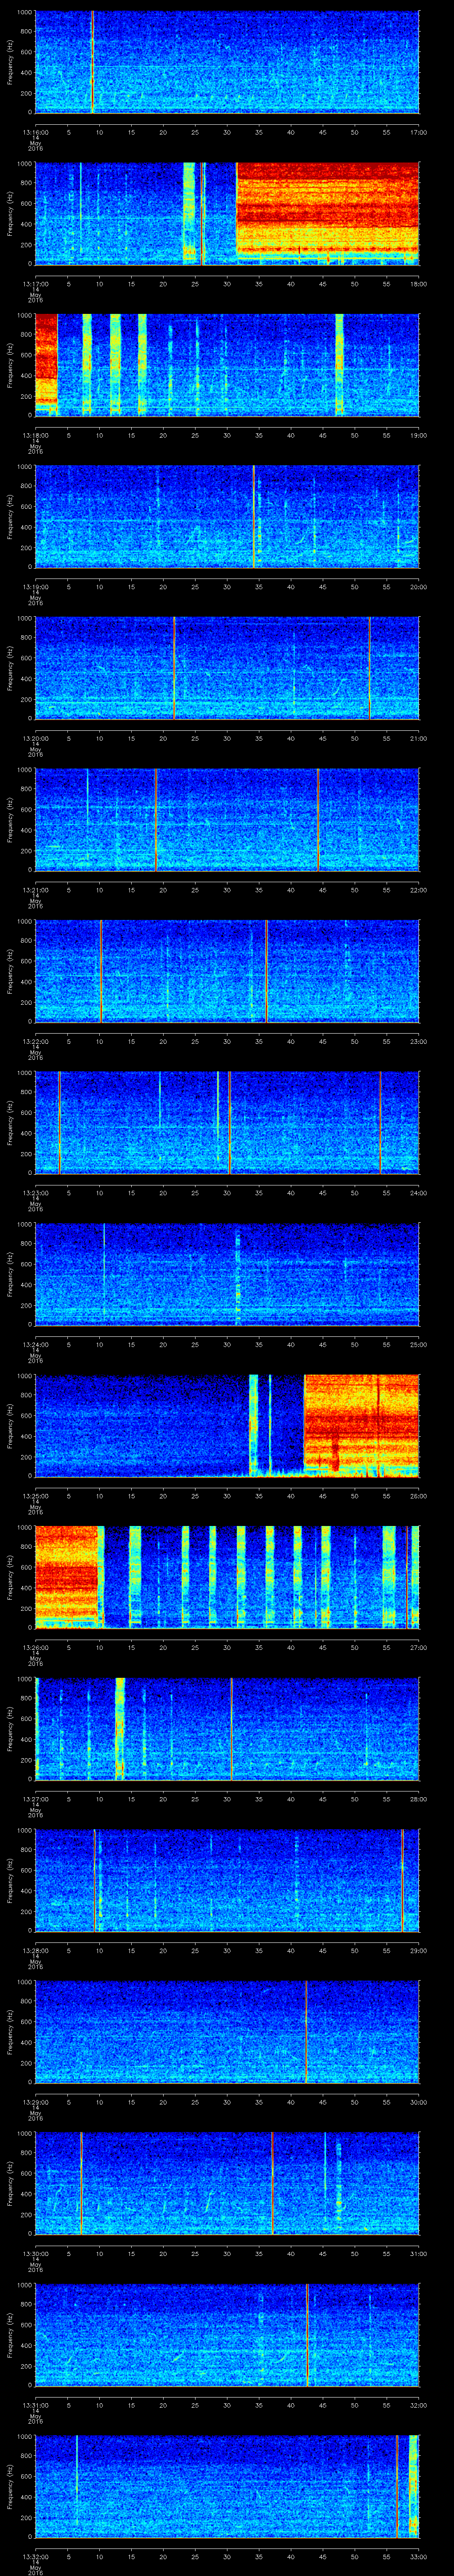This screenshot has height=2576, width=454.
Task: Click the '17:00' end time label
Action: click(418, 132)
